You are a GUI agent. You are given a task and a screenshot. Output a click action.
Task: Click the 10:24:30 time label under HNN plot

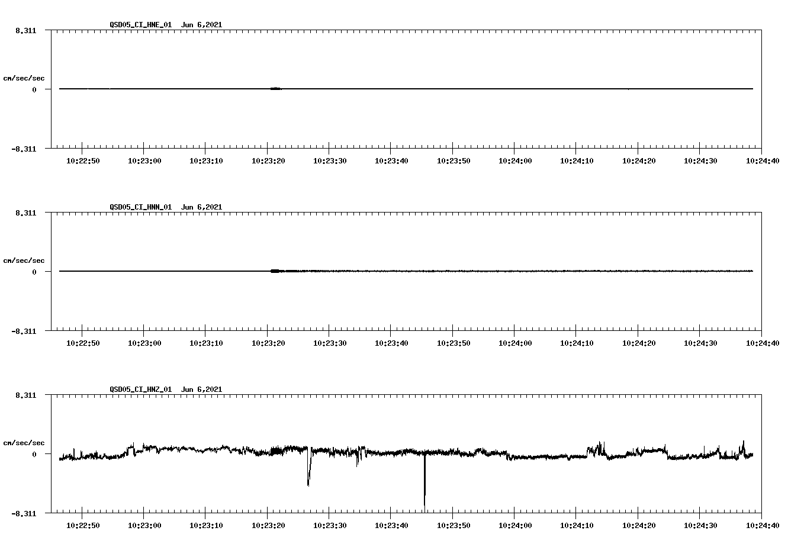coord(700,343)
